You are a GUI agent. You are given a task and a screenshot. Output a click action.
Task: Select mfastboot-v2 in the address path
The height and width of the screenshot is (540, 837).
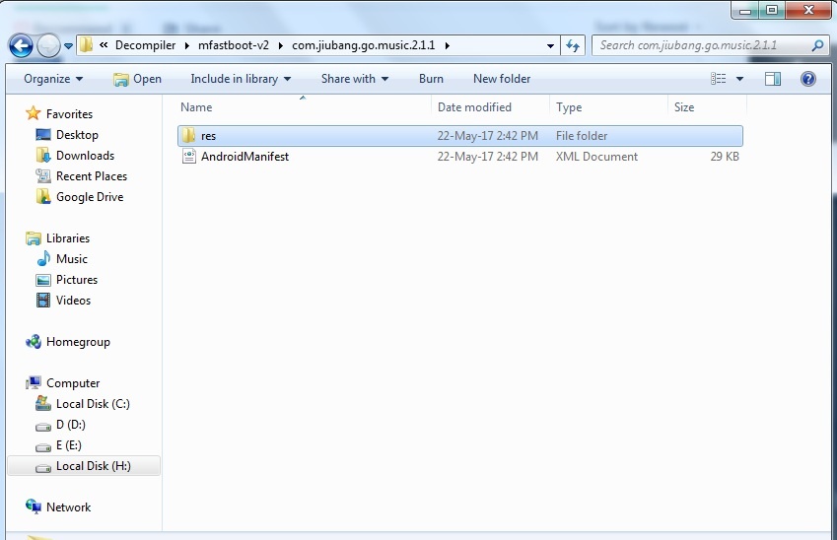click(x=234, y=45)
